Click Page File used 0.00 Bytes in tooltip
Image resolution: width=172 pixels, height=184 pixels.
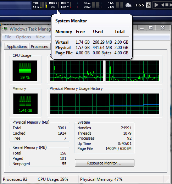(102, 53)
